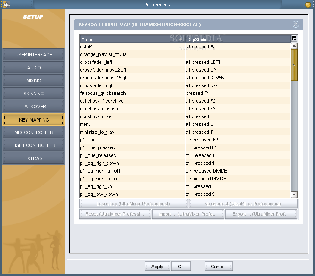Click the 'alt pressed DOWN' keystroke cell
The image size is (315, 276).
point(238,78)
